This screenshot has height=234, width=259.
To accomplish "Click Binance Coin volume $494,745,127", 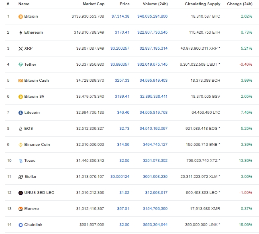I will (x=155, y=145).
